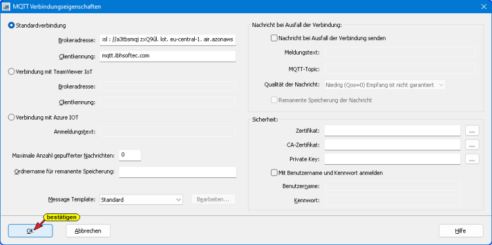The image size is (492, 245).
Task: Click the Anmeldungstext input field
Action: (x=168, y=131)
